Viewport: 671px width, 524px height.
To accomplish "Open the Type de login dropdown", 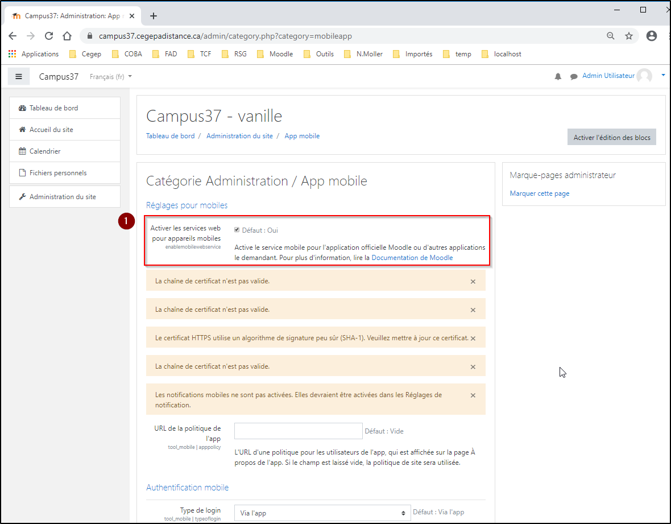I will tap(322, 513).
